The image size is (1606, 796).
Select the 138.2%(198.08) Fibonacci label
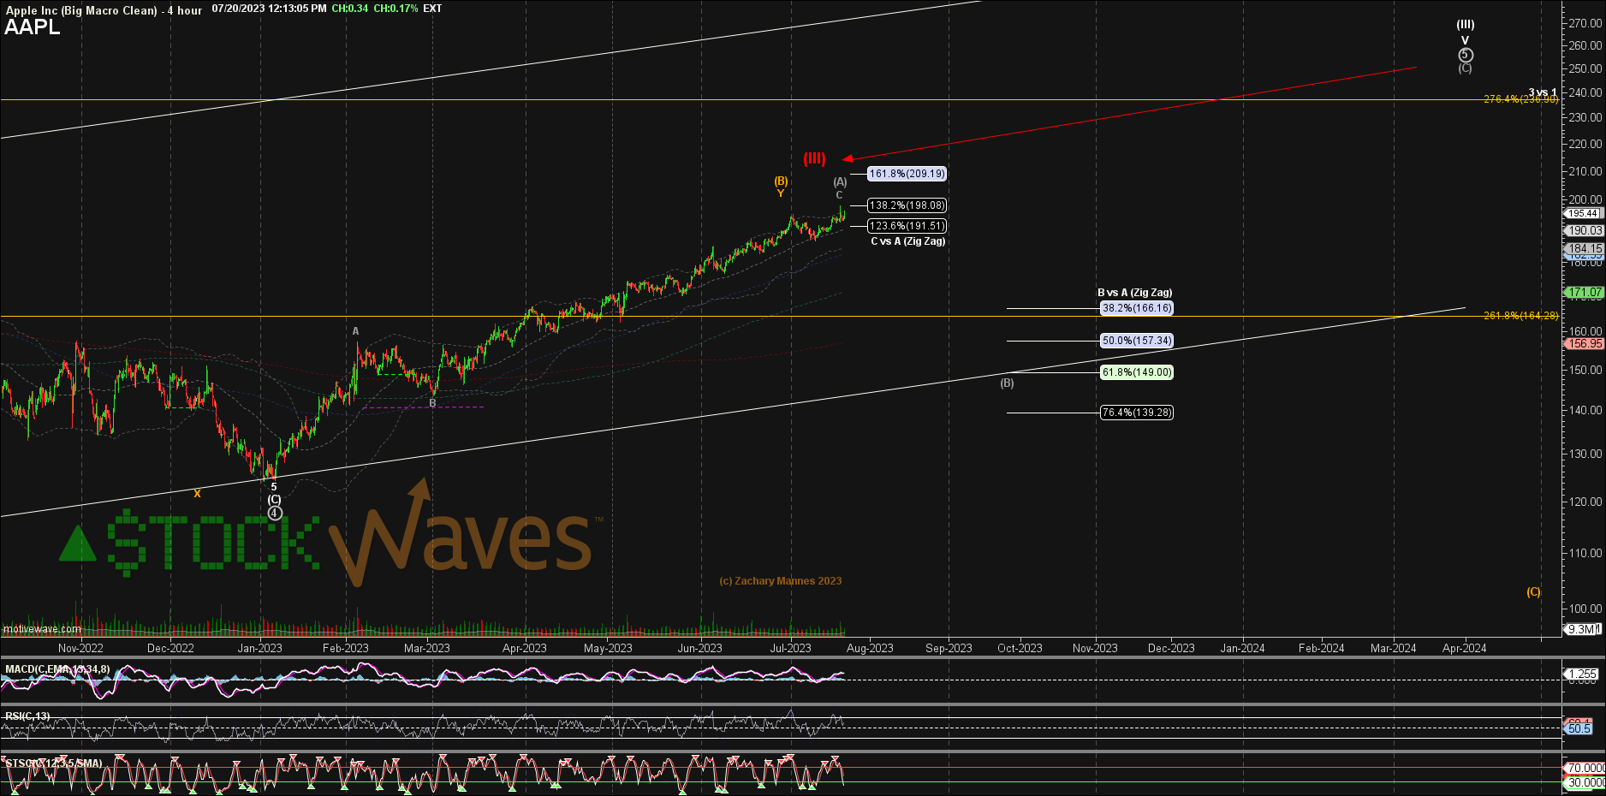pos(907,205)
